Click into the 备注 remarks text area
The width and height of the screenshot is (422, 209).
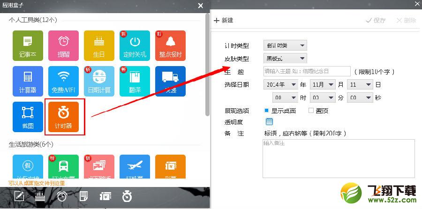point(339,158)
